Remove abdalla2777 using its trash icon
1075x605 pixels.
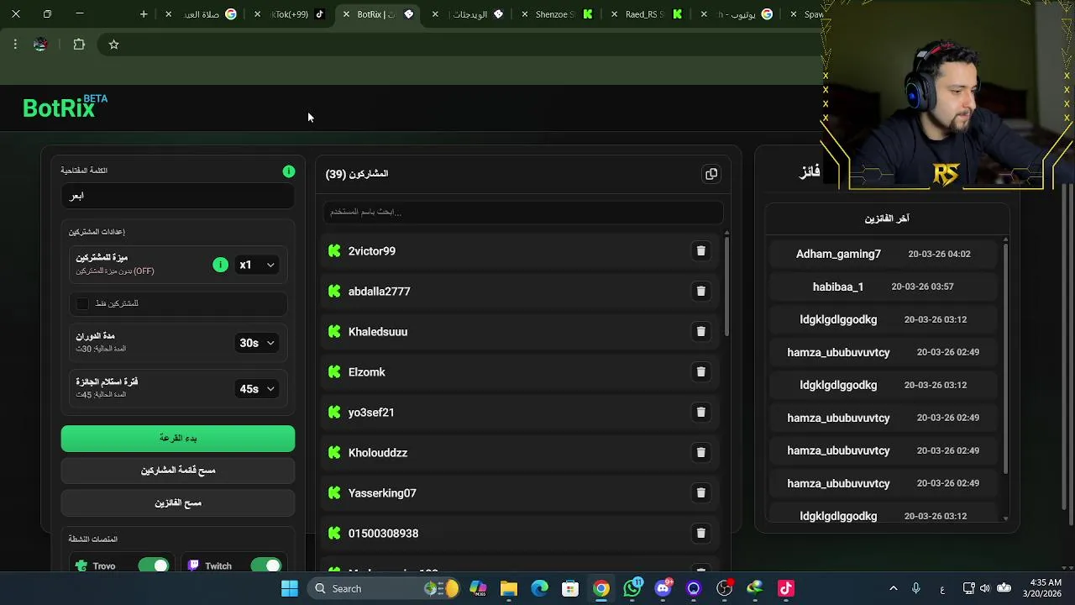700,291
